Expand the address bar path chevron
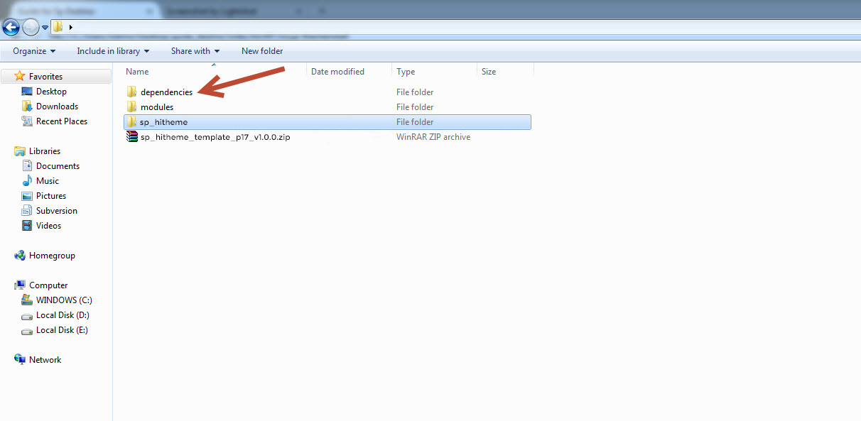This screenshot has width=861, height=421. click(x=70, y=27)
